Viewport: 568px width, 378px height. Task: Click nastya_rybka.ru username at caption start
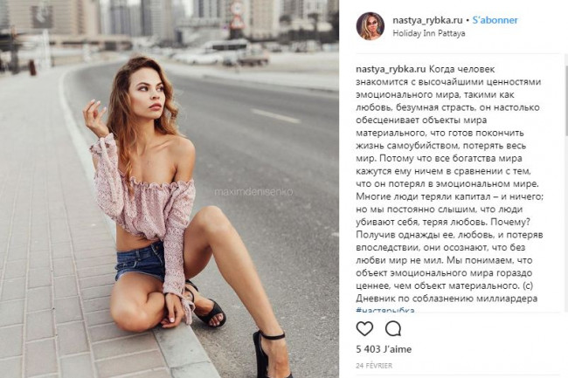coord(391,69)
